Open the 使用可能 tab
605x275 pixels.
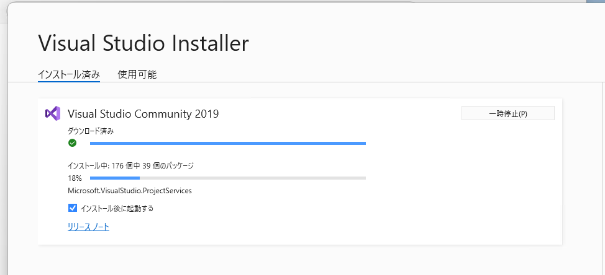point(137,74)
